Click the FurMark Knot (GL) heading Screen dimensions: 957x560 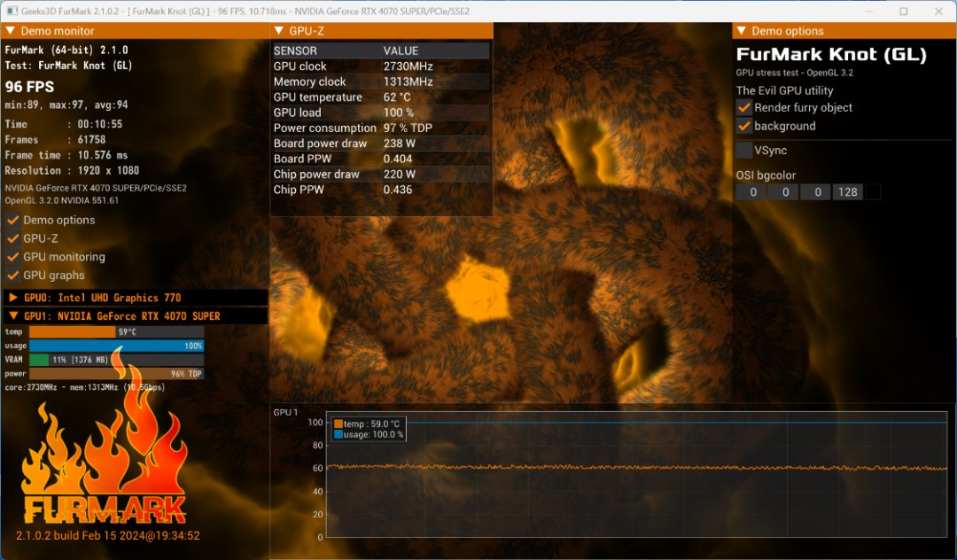pos(831,54)
